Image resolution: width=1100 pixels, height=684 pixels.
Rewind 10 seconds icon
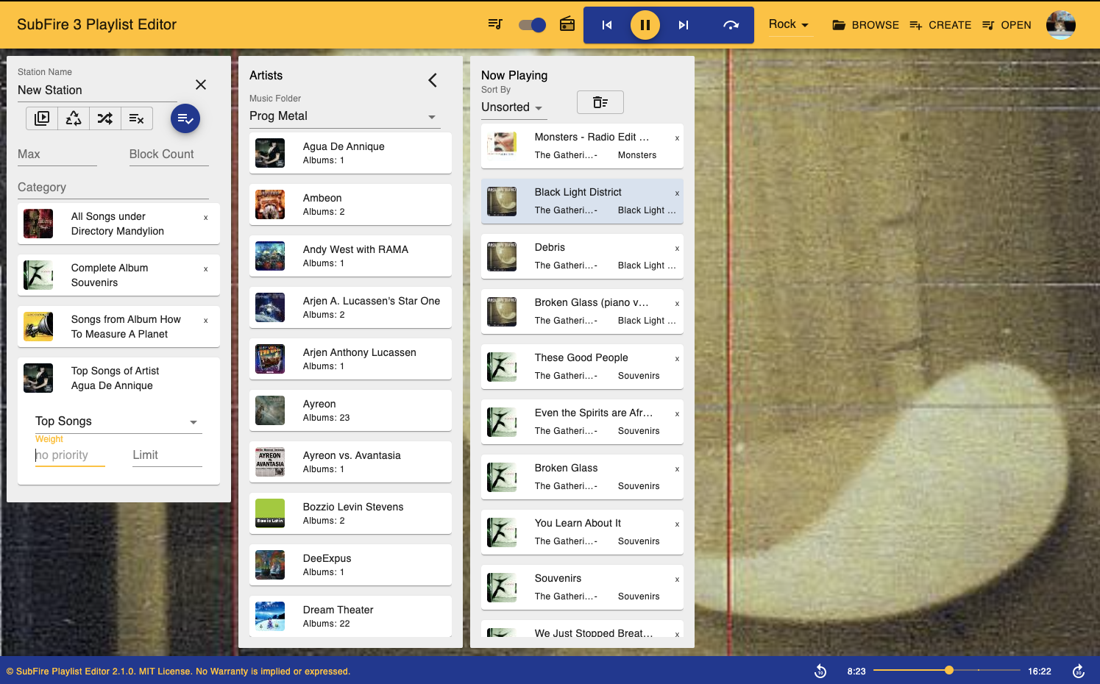coord(820,671)
